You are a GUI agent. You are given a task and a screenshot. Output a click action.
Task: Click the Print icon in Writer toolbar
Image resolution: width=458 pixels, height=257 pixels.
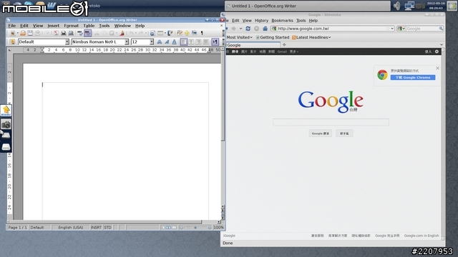pos(63,34)
